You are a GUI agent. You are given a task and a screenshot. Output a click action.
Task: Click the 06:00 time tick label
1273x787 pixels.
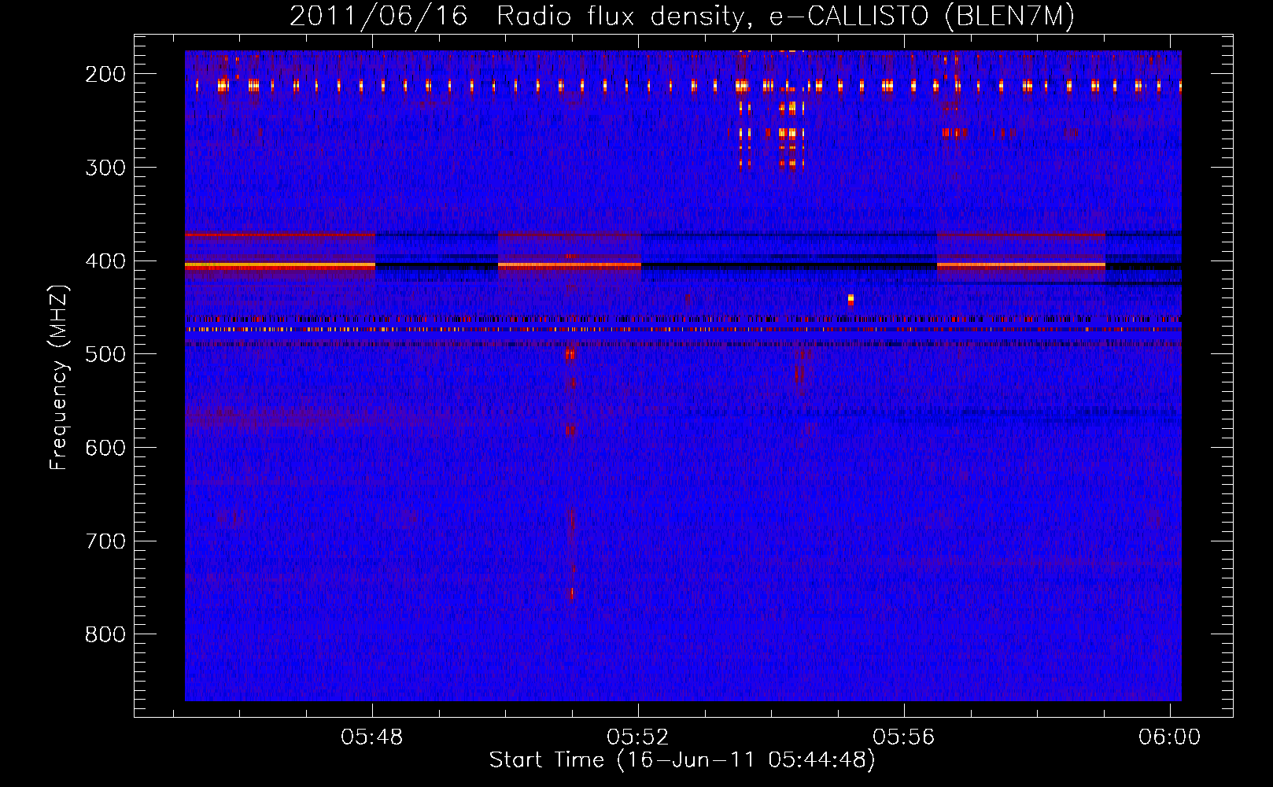click(x=1169, y=737)
